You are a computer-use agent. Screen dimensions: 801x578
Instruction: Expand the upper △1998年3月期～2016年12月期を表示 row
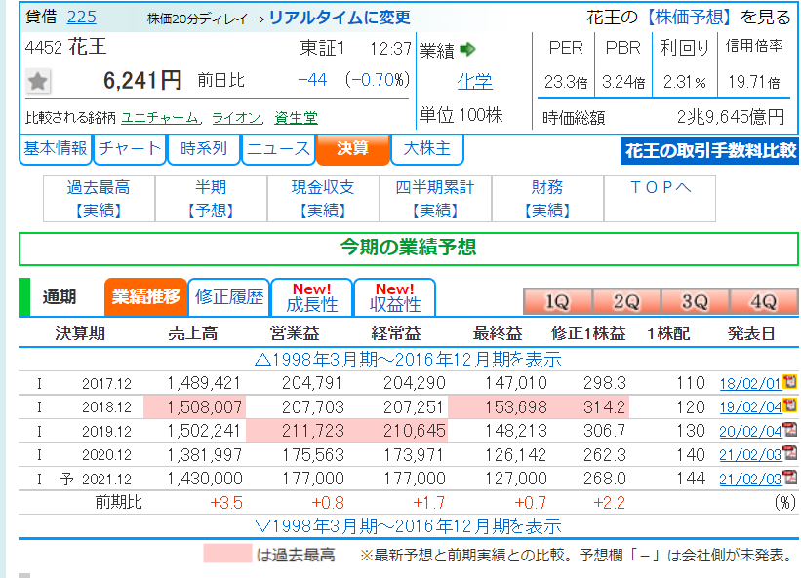408,360
